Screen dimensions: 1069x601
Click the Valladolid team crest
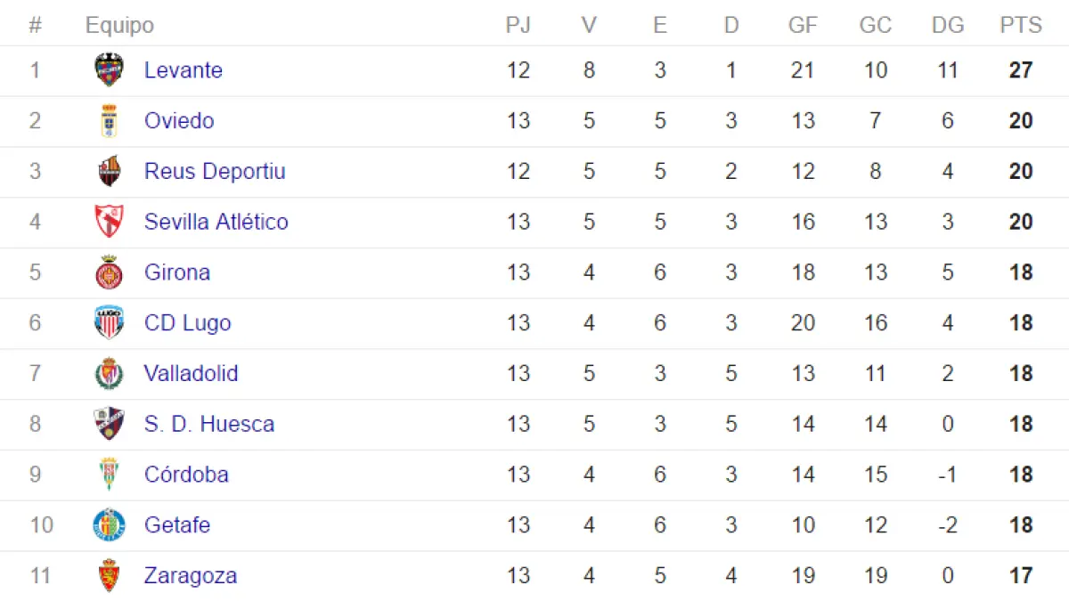(x=110, y=373)
